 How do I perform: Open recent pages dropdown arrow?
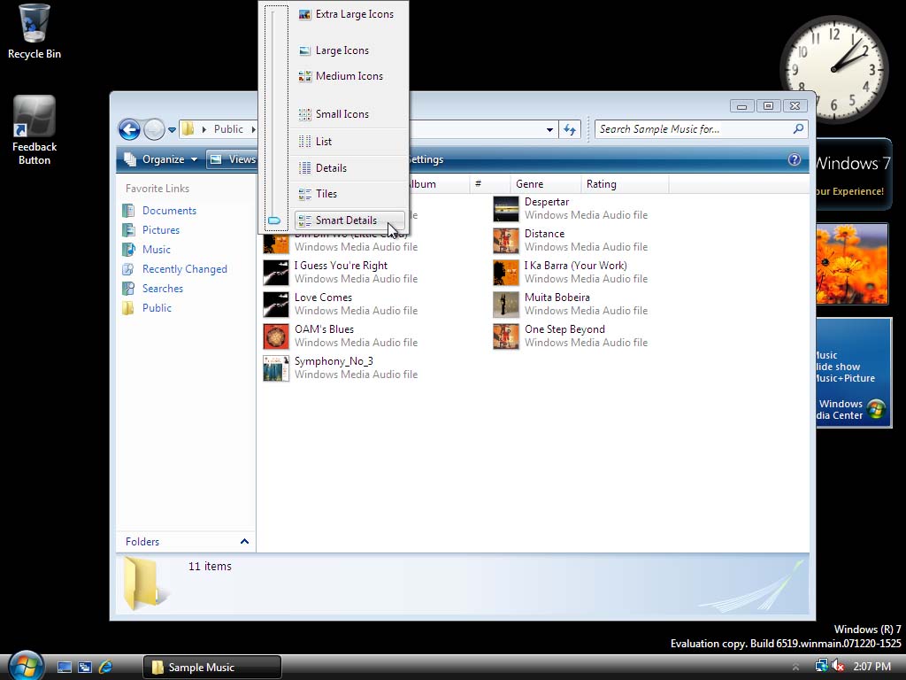pyautogui.click(x=172, y=130)
